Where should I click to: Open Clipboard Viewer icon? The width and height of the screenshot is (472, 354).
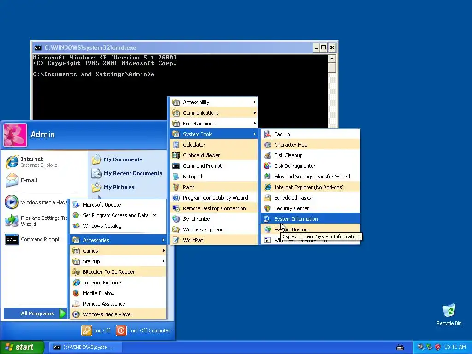tap(176, 155)
